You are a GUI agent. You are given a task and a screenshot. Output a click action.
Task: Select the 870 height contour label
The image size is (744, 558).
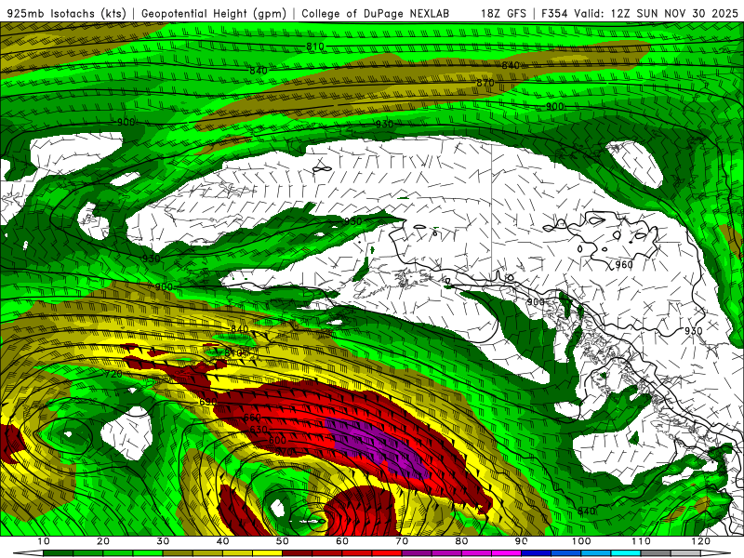click(485, 83)
